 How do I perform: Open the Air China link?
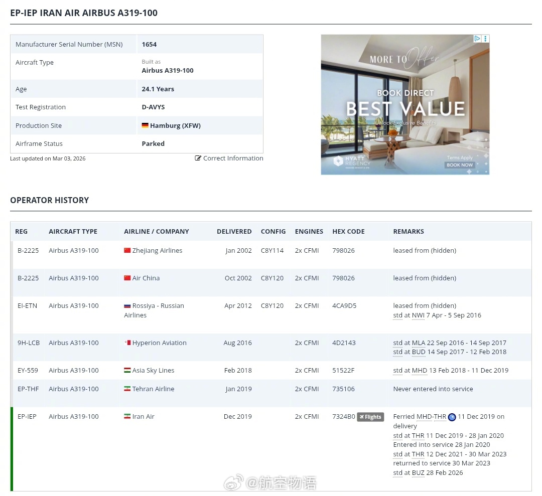[146, 278]
